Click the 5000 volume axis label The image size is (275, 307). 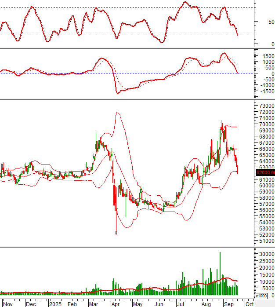268,289
